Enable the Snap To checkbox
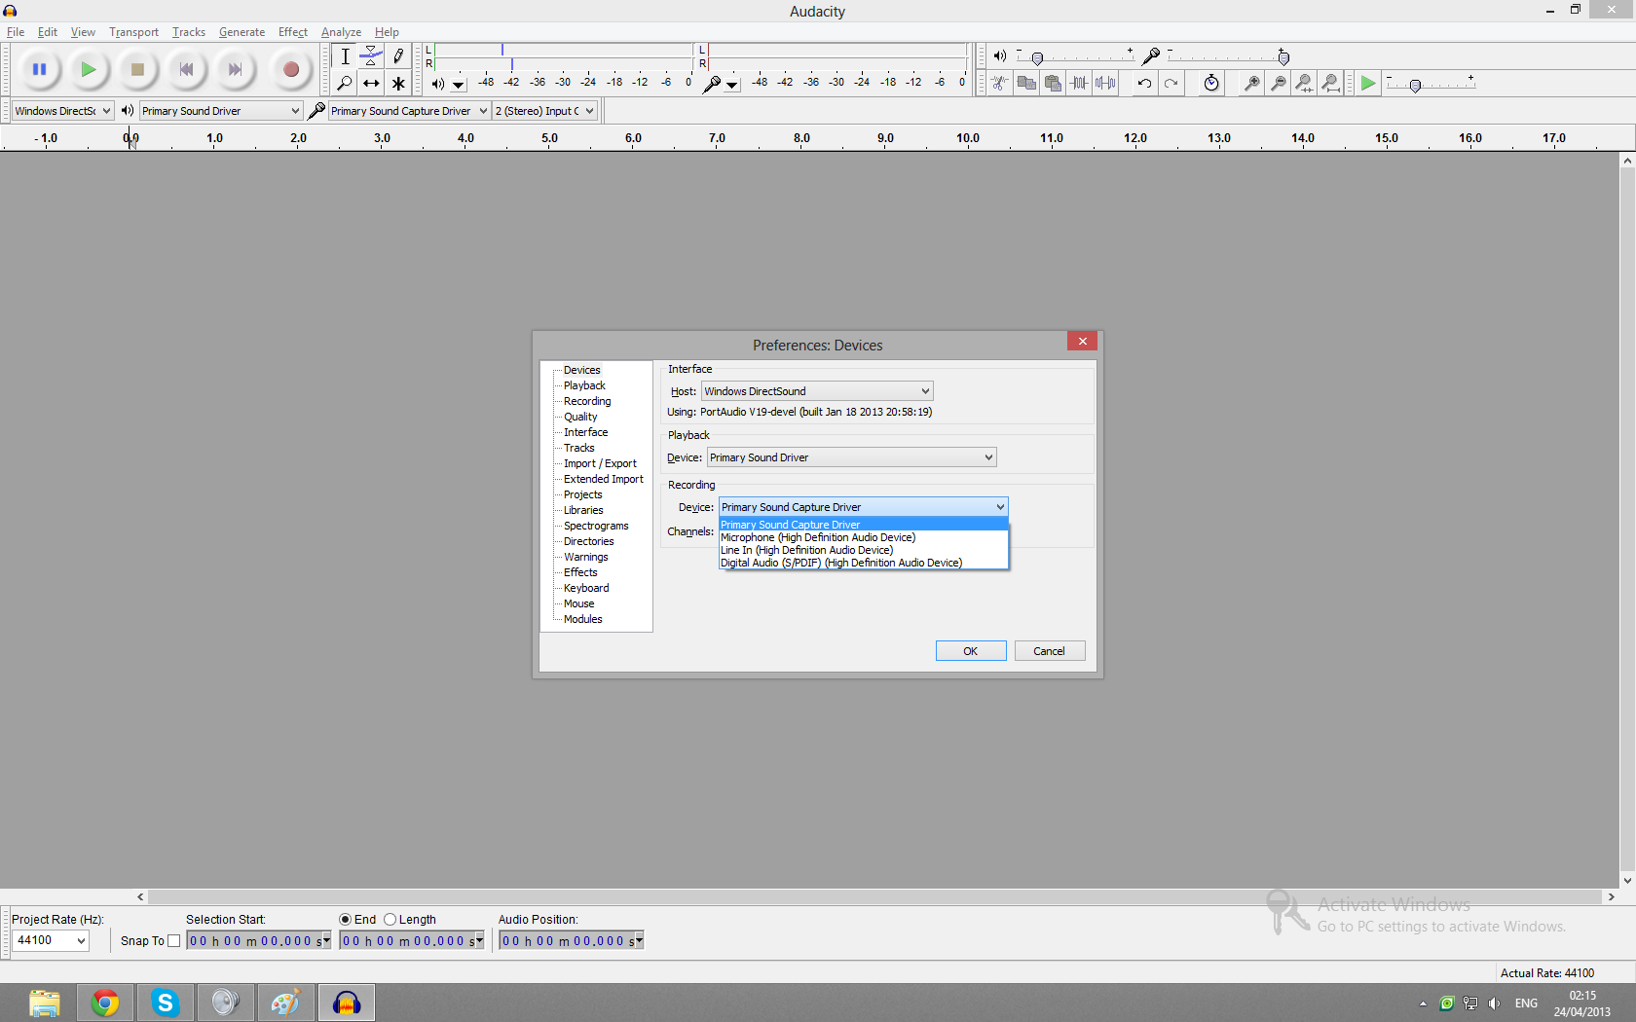The width and height of the screenshot is (1636, 1022). tap(174, 941)
